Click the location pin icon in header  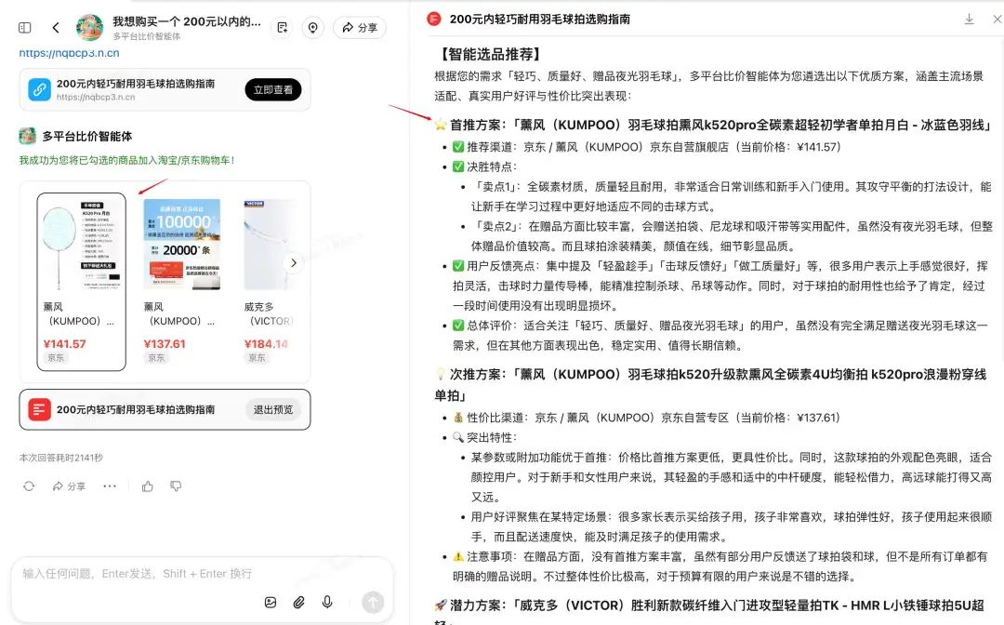tap(312, 28)
